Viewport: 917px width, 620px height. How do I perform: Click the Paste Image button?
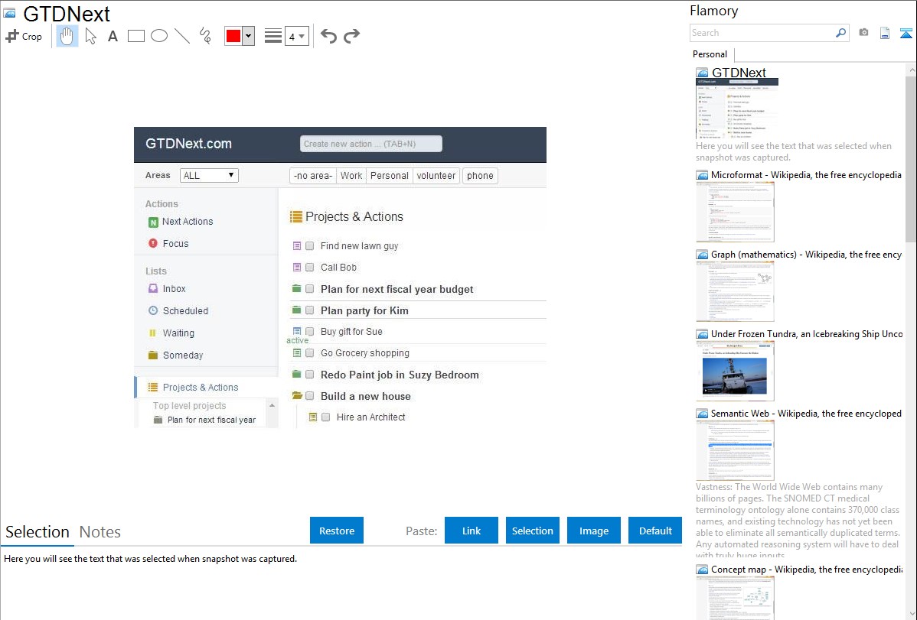coord(594,531)
